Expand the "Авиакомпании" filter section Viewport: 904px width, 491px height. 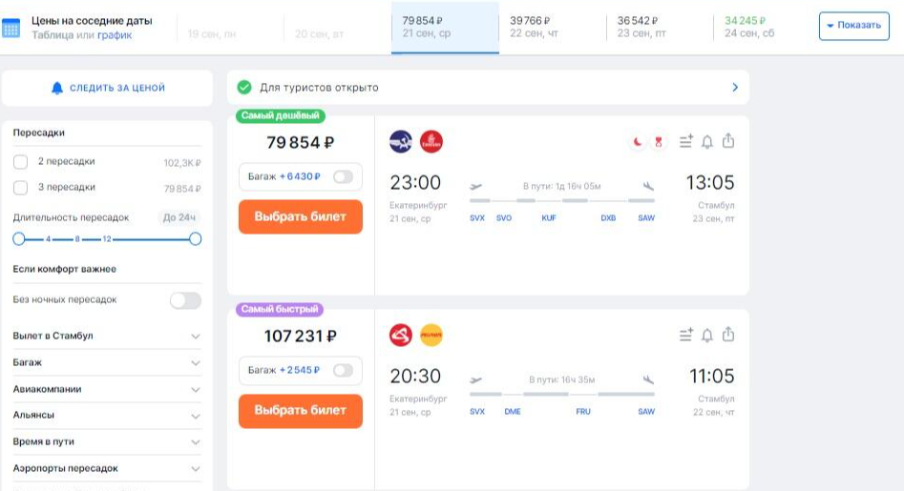pos(195,389)
